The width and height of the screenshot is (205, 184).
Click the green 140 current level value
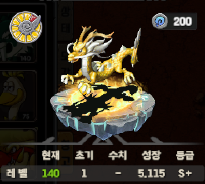pyautogui.click(x=51, y=173)
